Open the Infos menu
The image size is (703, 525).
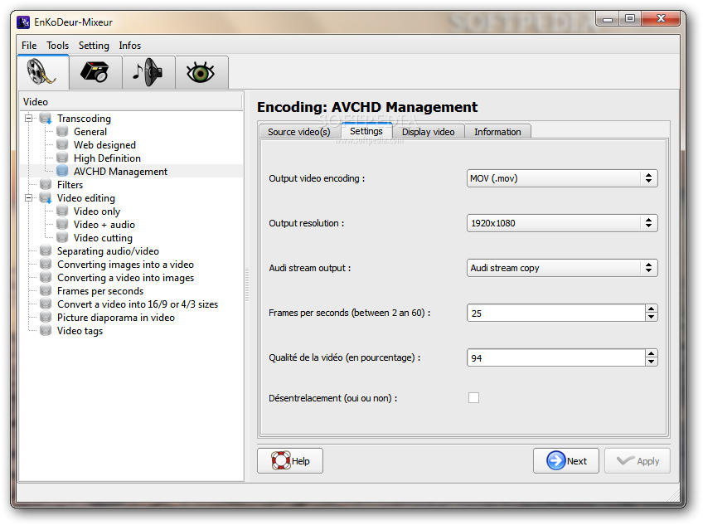pyautogui.click(x=129, y=46)
